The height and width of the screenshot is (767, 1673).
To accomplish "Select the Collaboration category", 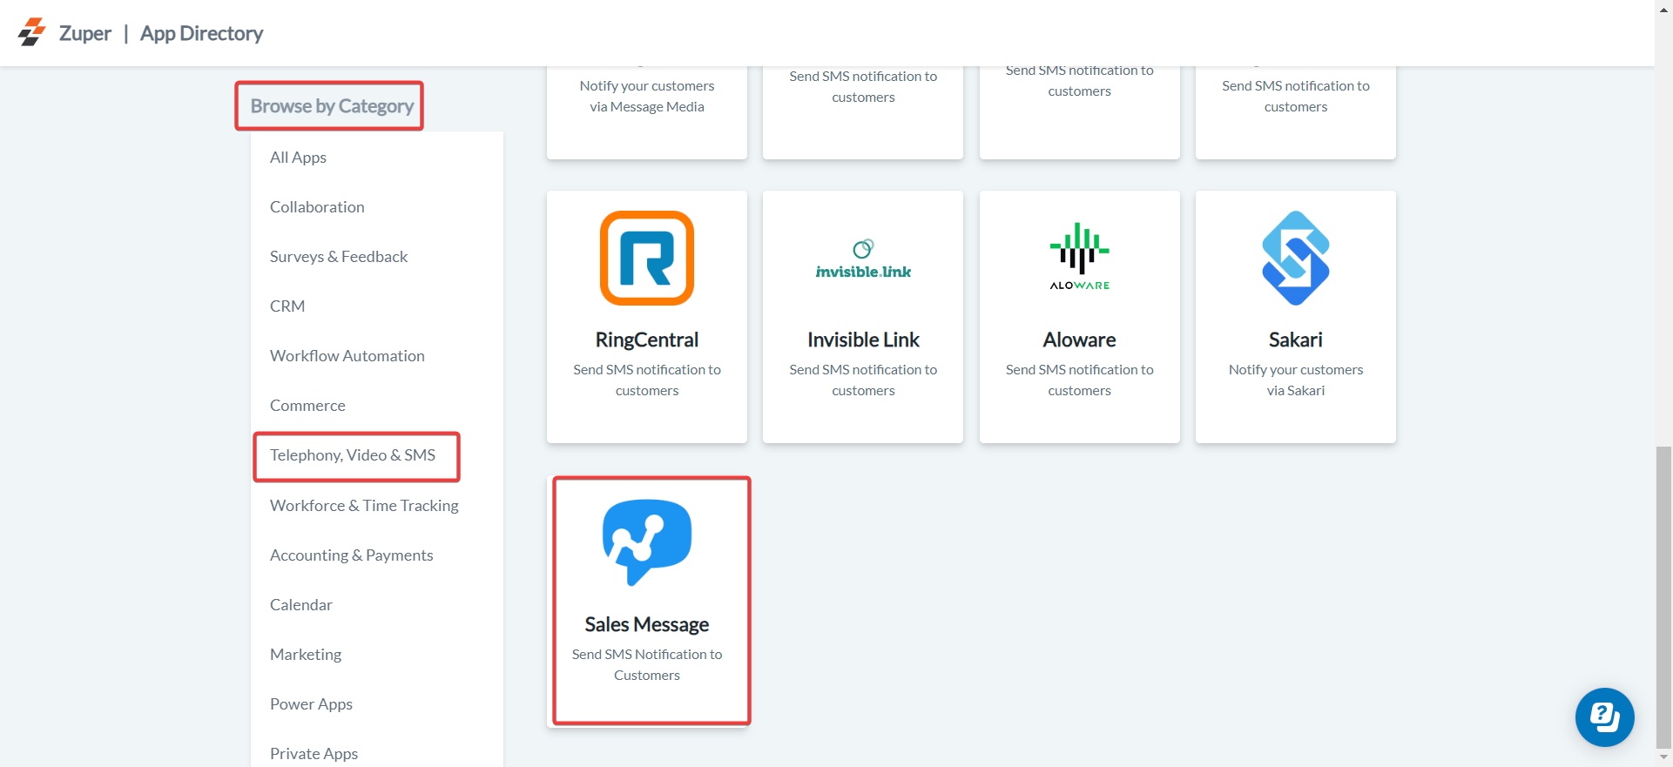I will tap(317, 207).
